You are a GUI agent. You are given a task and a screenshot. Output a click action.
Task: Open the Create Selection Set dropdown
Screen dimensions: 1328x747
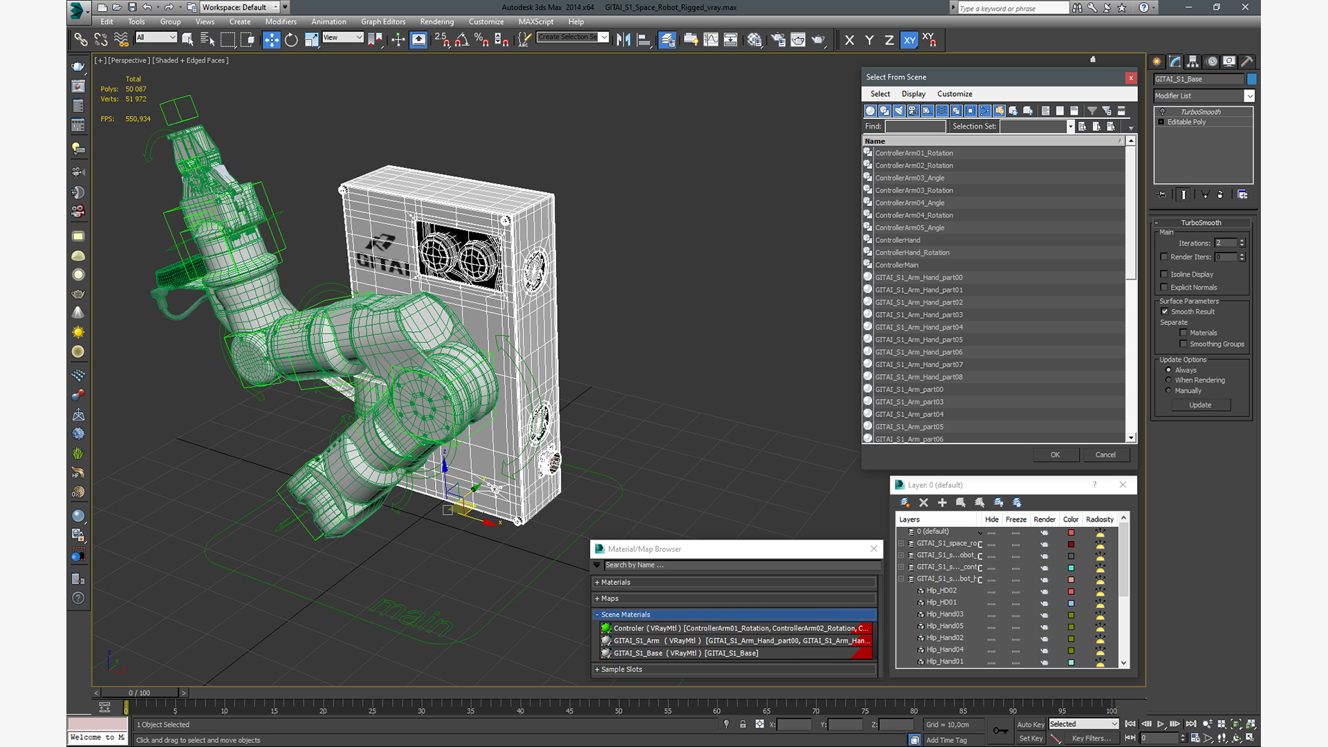pos(605,37)
